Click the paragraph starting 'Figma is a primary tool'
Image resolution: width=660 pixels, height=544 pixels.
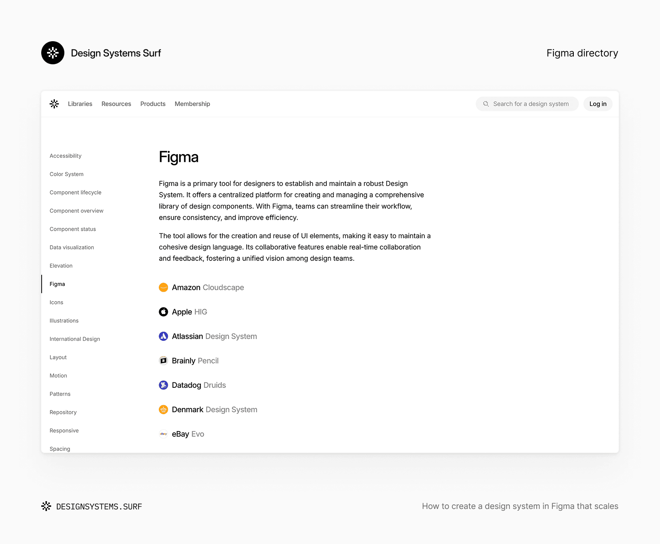coord(292,200)
